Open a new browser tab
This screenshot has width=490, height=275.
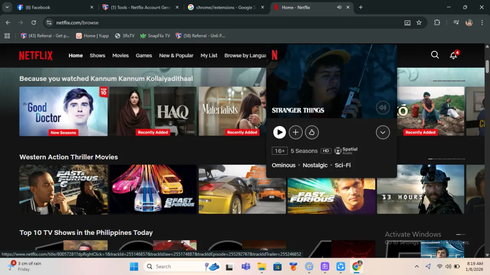(361, 7)
